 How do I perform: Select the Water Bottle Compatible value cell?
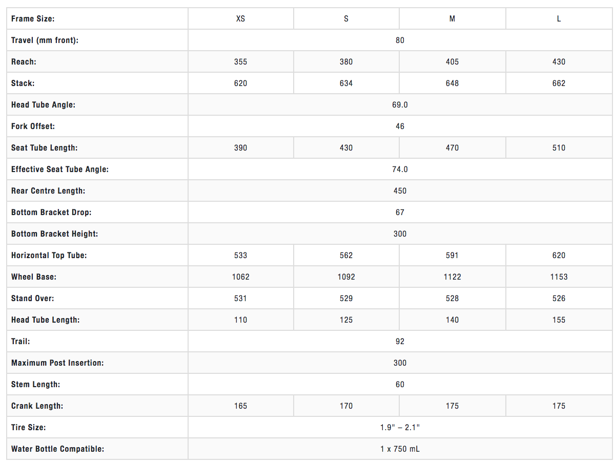(400, 449)
